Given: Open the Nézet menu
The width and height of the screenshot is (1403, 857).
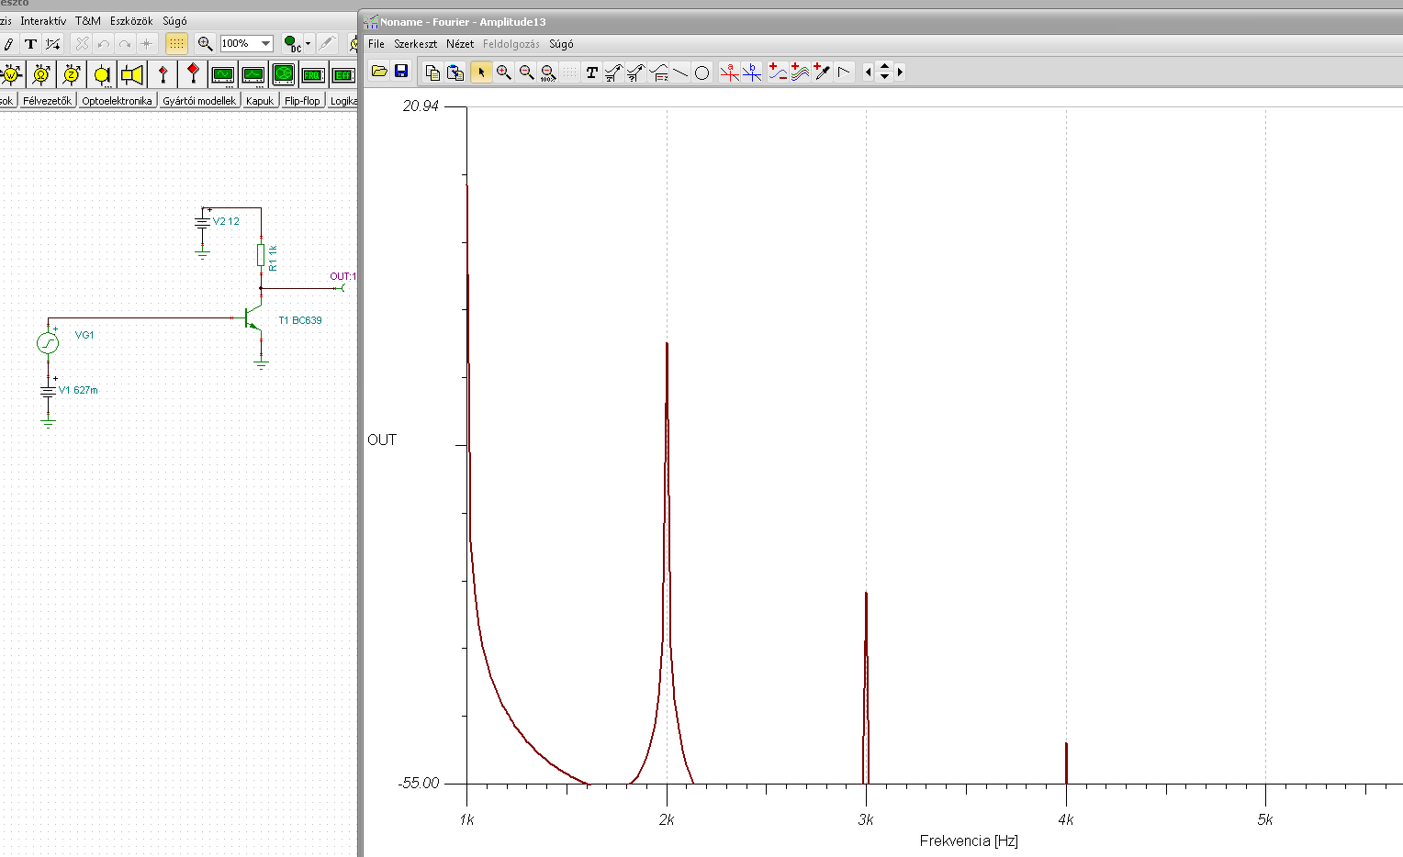Looking at the screenshot, I should 460,44.
